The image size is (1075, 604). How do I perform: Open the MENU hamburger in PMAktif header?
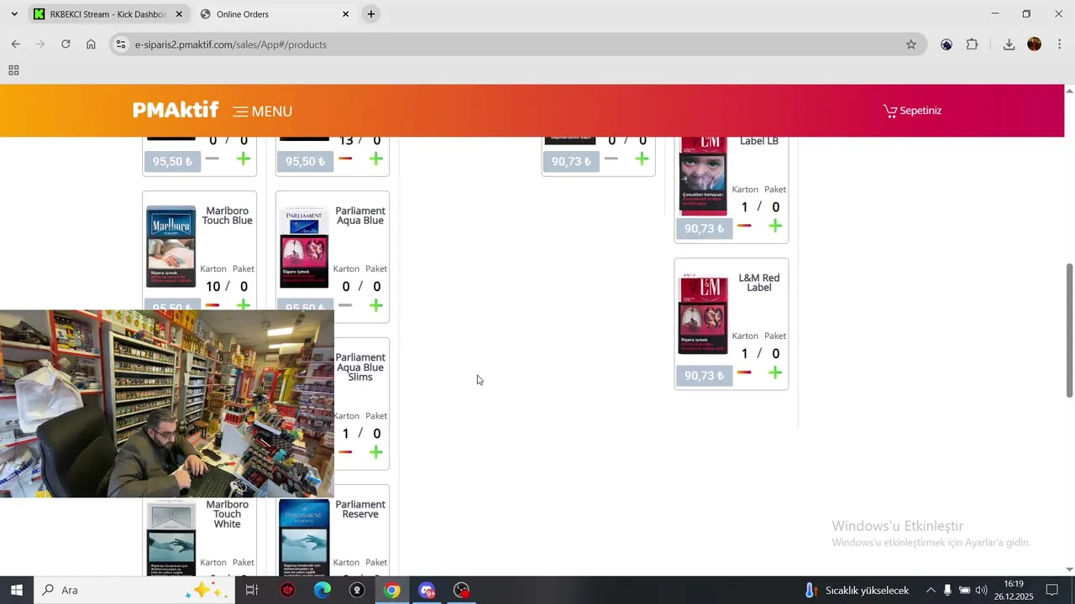pyautogui.click(x=262, y=112)
